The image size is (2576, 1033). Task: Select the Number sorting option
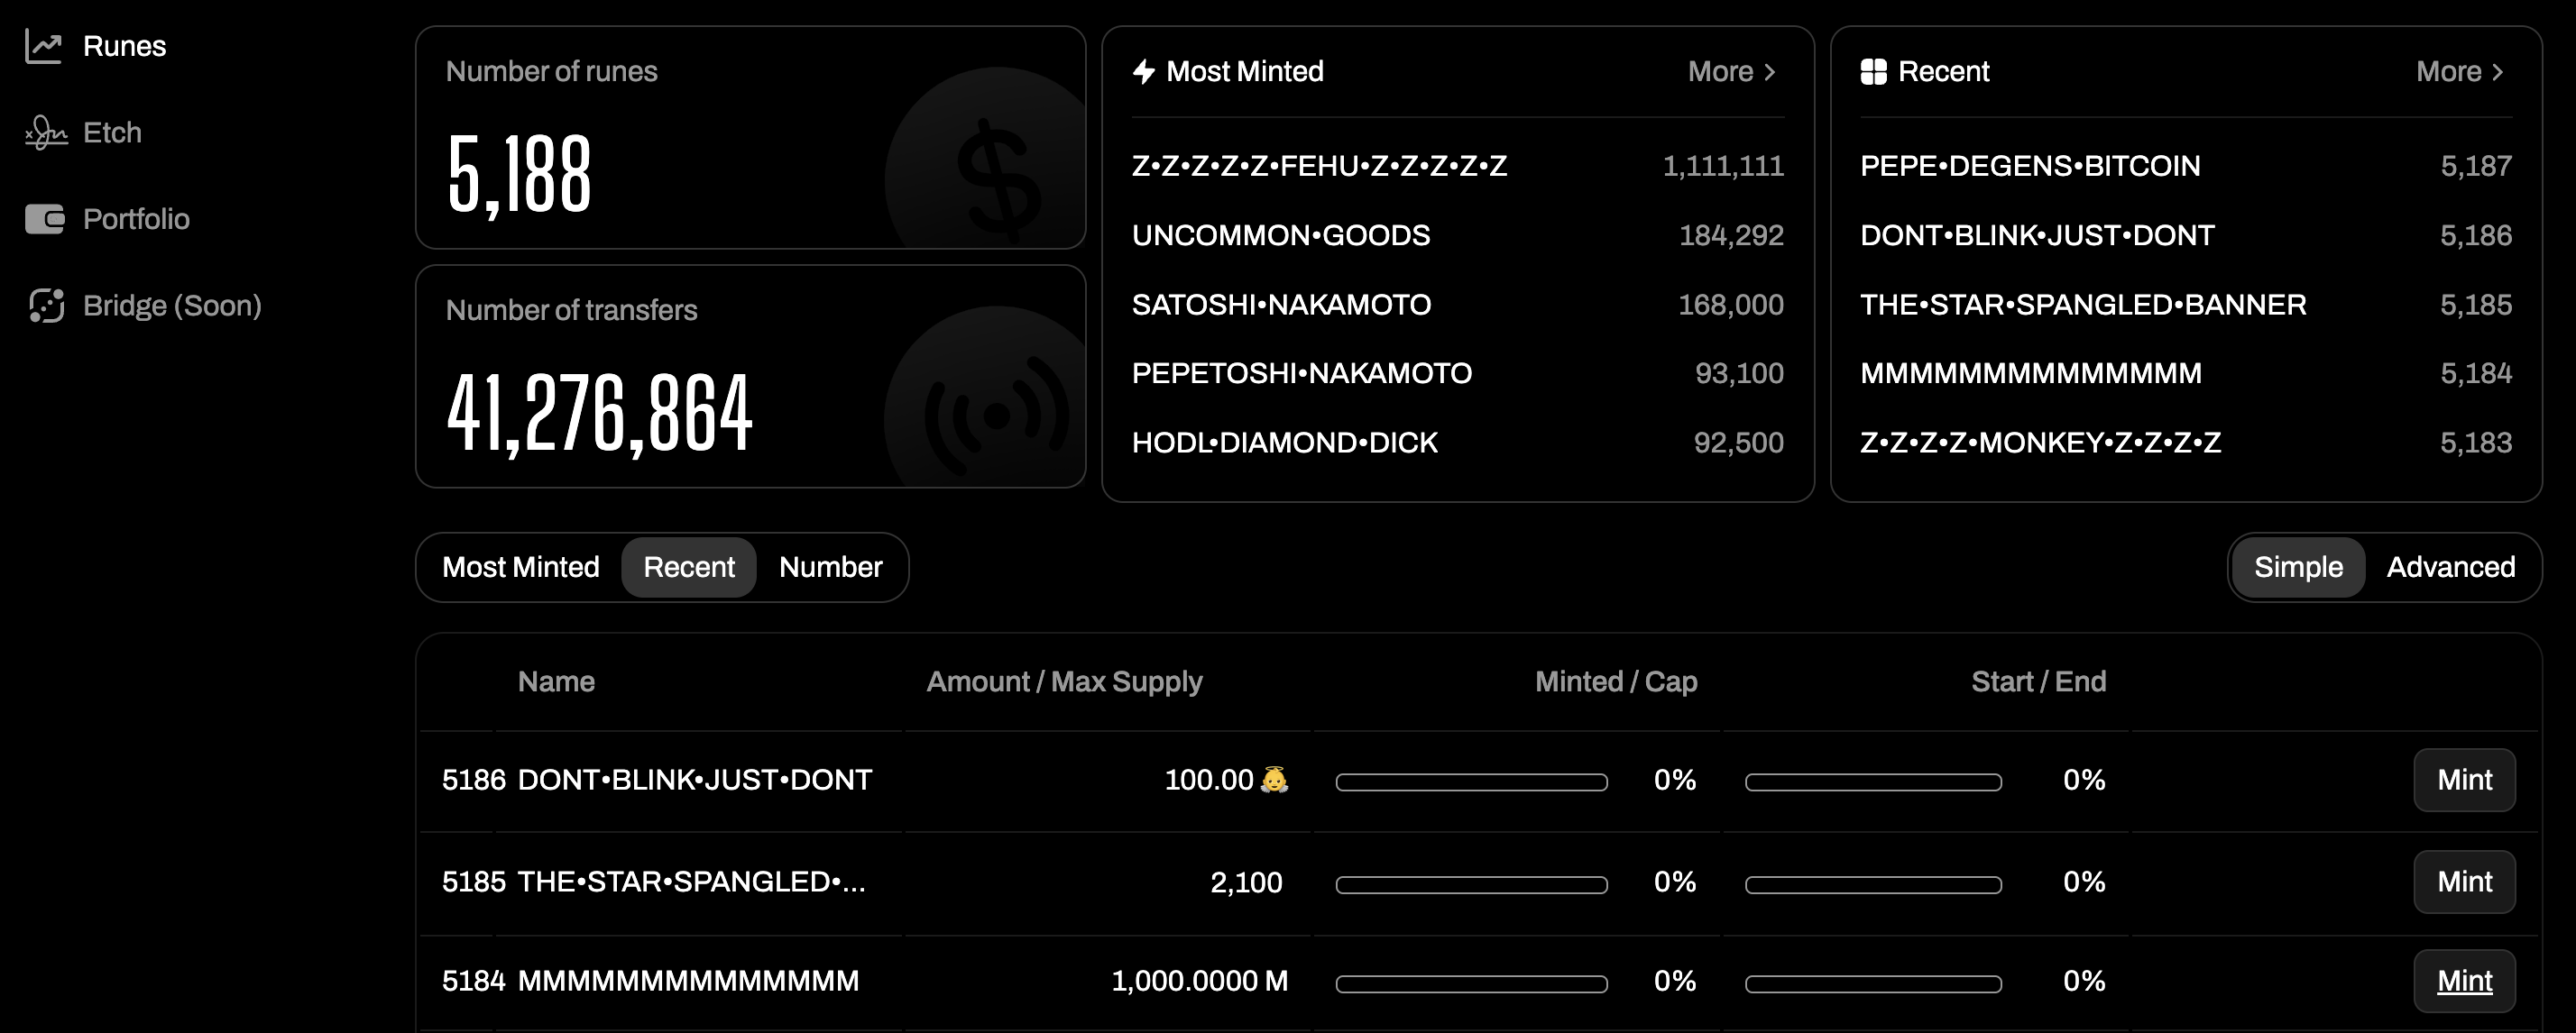[x=830, y=568]
